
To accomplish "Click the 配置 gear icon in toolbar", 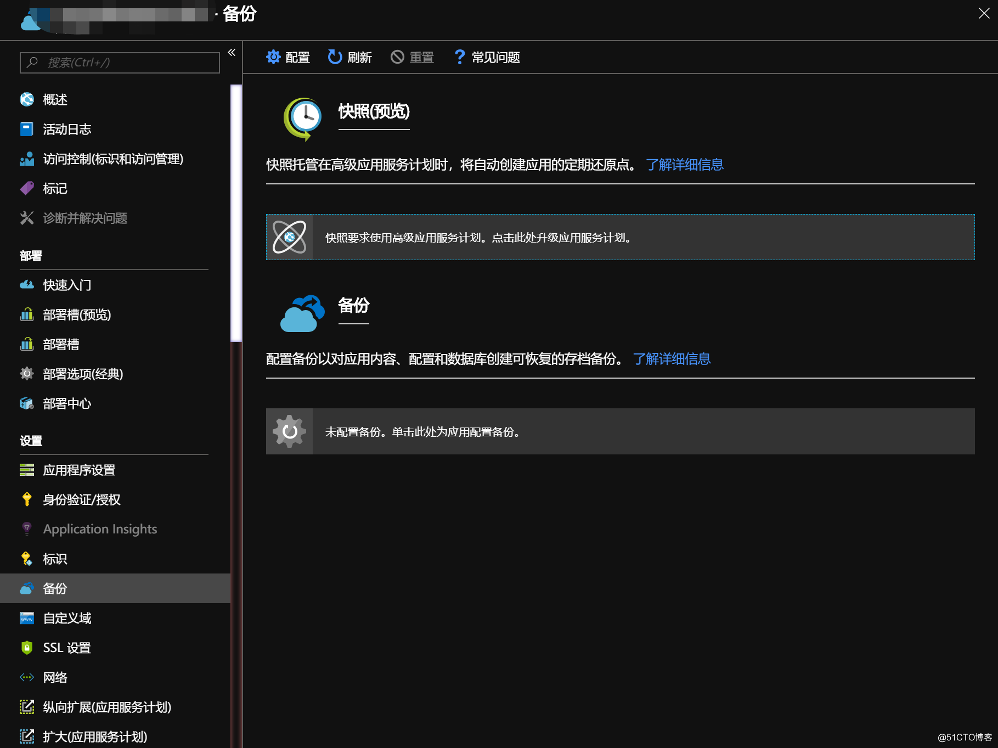I will (273, 57).
